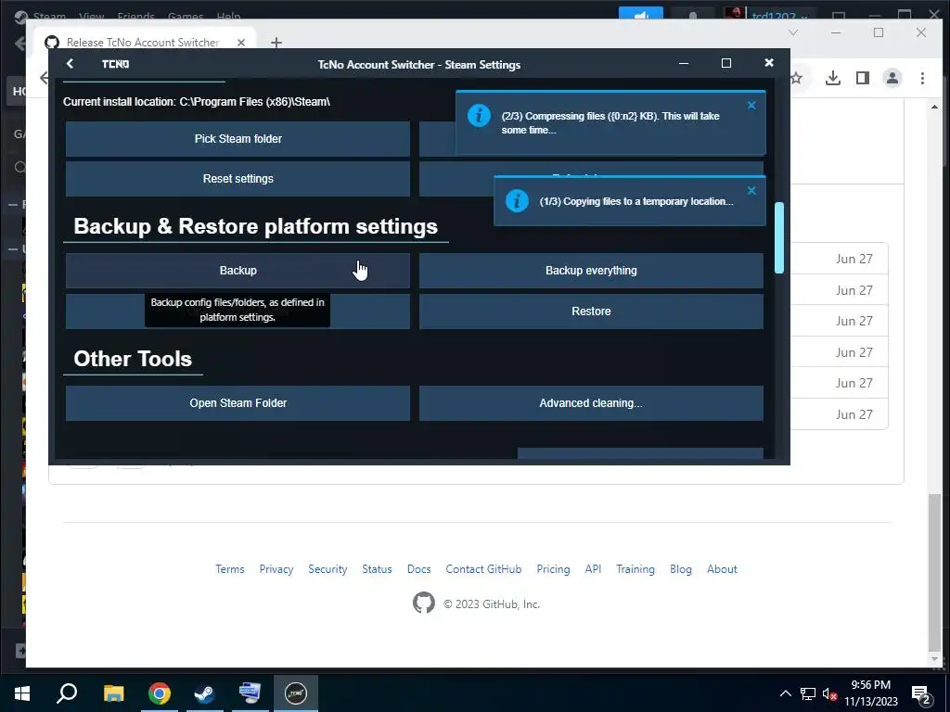This screenshot has width=950, height=712.
Task: Select the Release TcNo Account Switcher tab
Action: (x=143, y=43)
